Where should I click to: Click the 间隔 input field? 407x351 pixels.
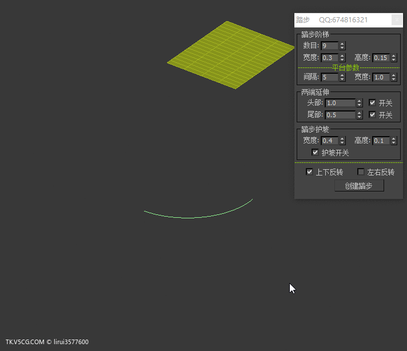tap(330, 77)
